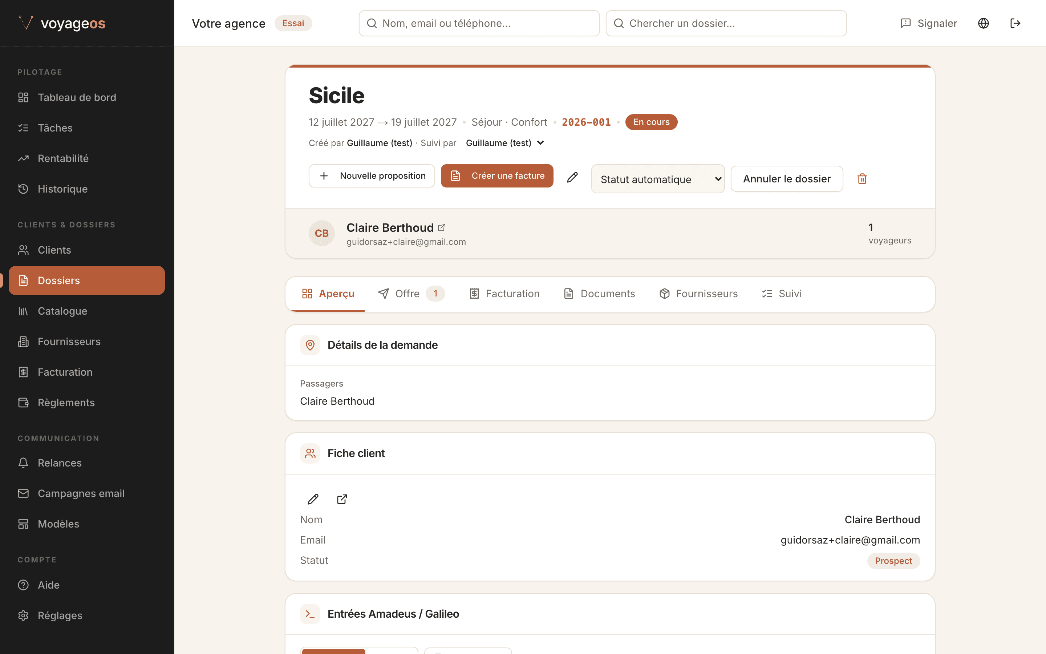The height and width of the screenshot is (654, 1046).
Task: Switch to the Documents tab
Action: pos(600,294)
